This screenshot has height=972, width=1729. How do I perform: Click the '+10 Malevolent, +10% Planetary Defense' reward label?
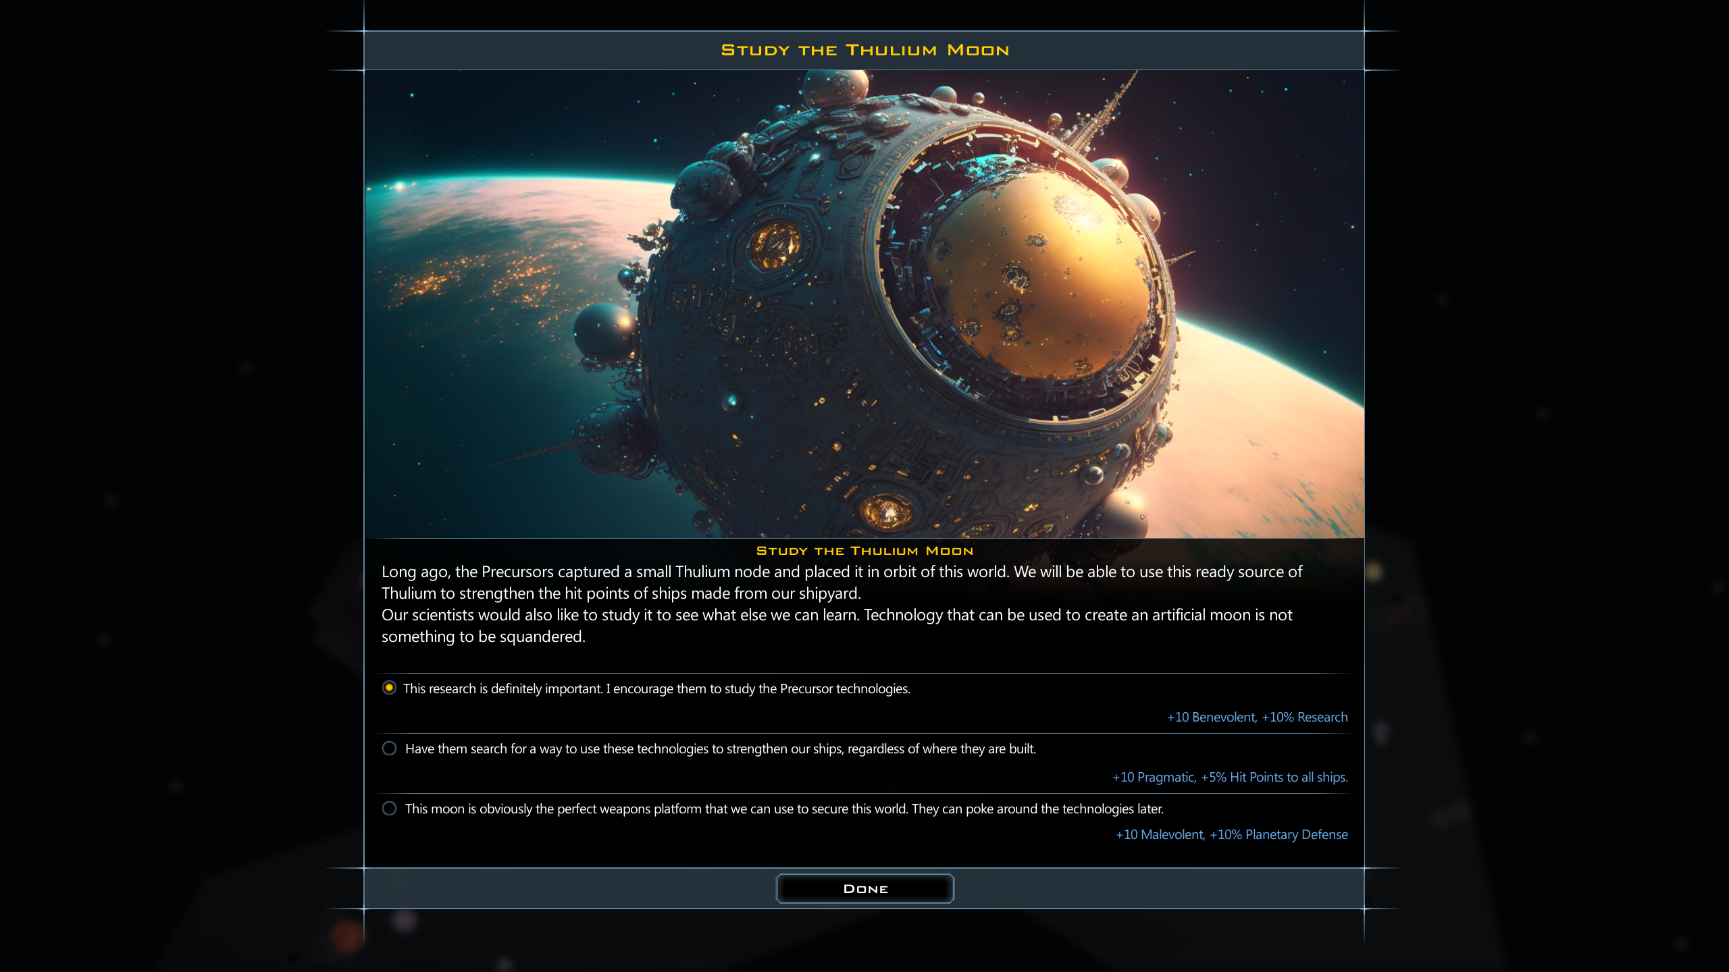[x=1231, y=834]
